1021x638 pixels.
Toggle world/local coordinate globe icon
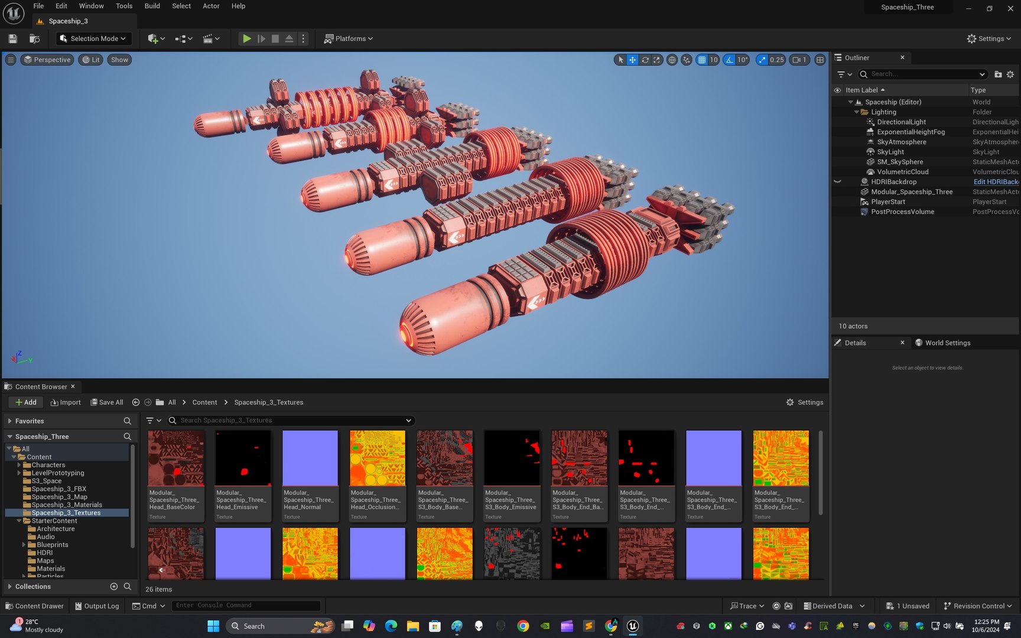pos(672,60)
